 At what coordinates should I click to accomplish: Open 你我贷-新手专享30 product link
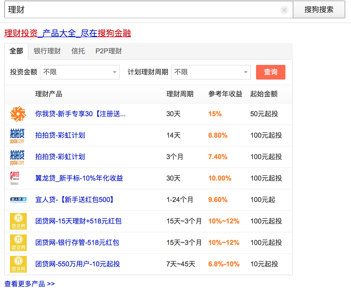coord(81,114)
